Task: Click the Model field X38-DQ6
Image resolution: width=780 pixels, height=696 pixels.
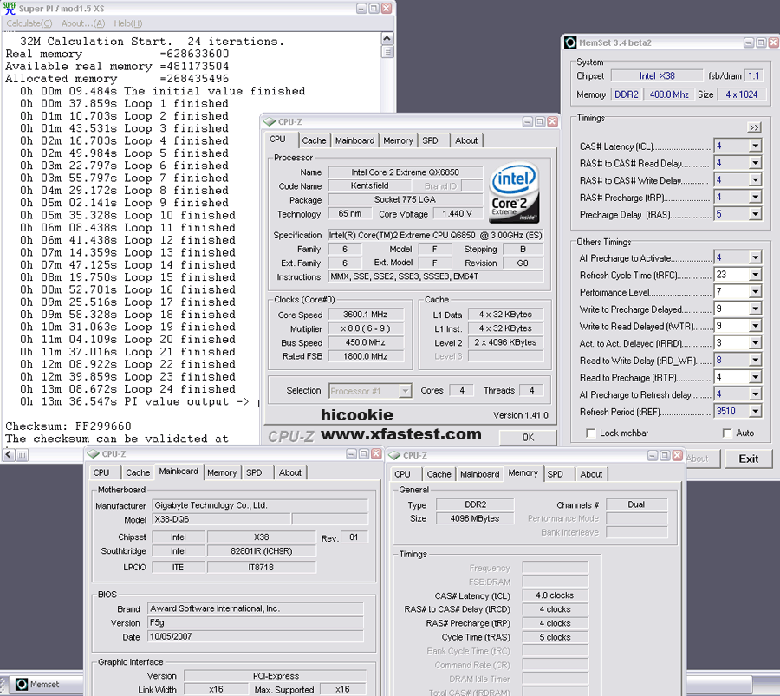Action: (221, 519)
